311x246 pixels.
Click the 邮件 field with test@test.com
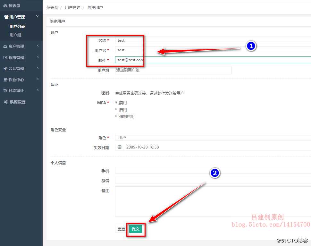[x=213, y=60]
